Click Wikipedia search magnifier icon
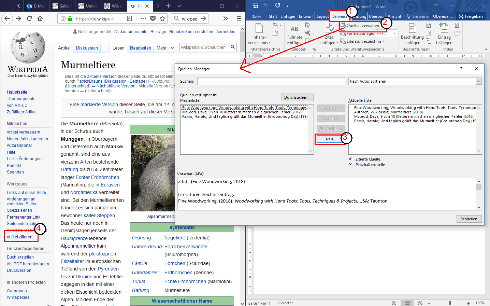 (233, 47)
